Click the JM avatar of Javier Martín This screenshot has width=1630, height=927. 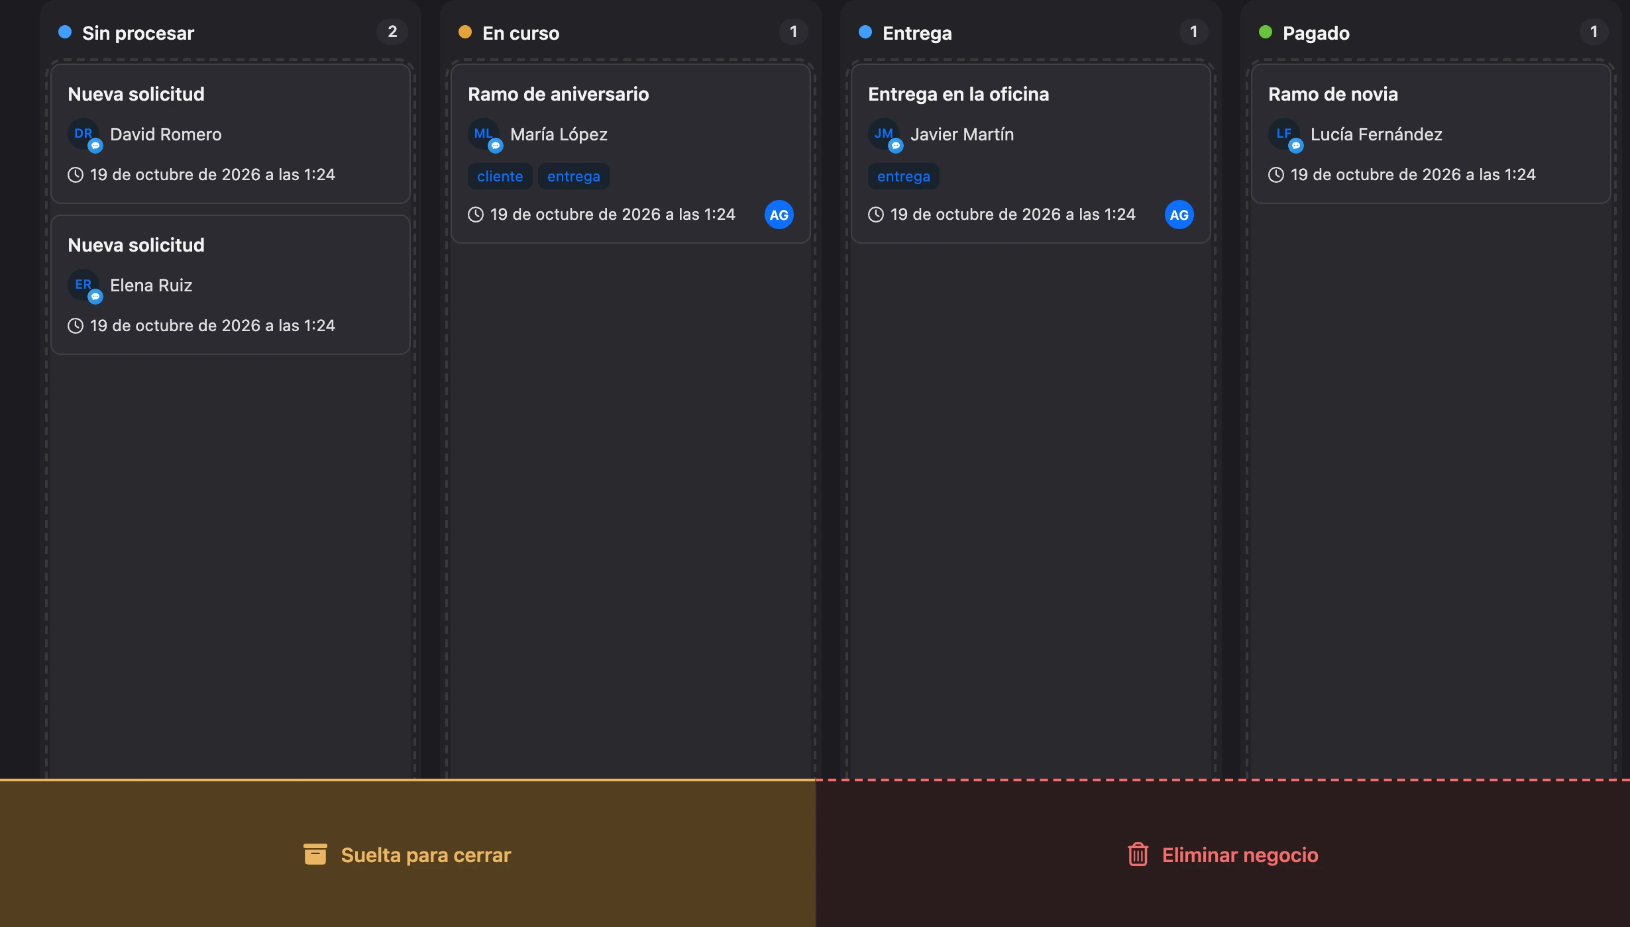click(x=884, y=134)
